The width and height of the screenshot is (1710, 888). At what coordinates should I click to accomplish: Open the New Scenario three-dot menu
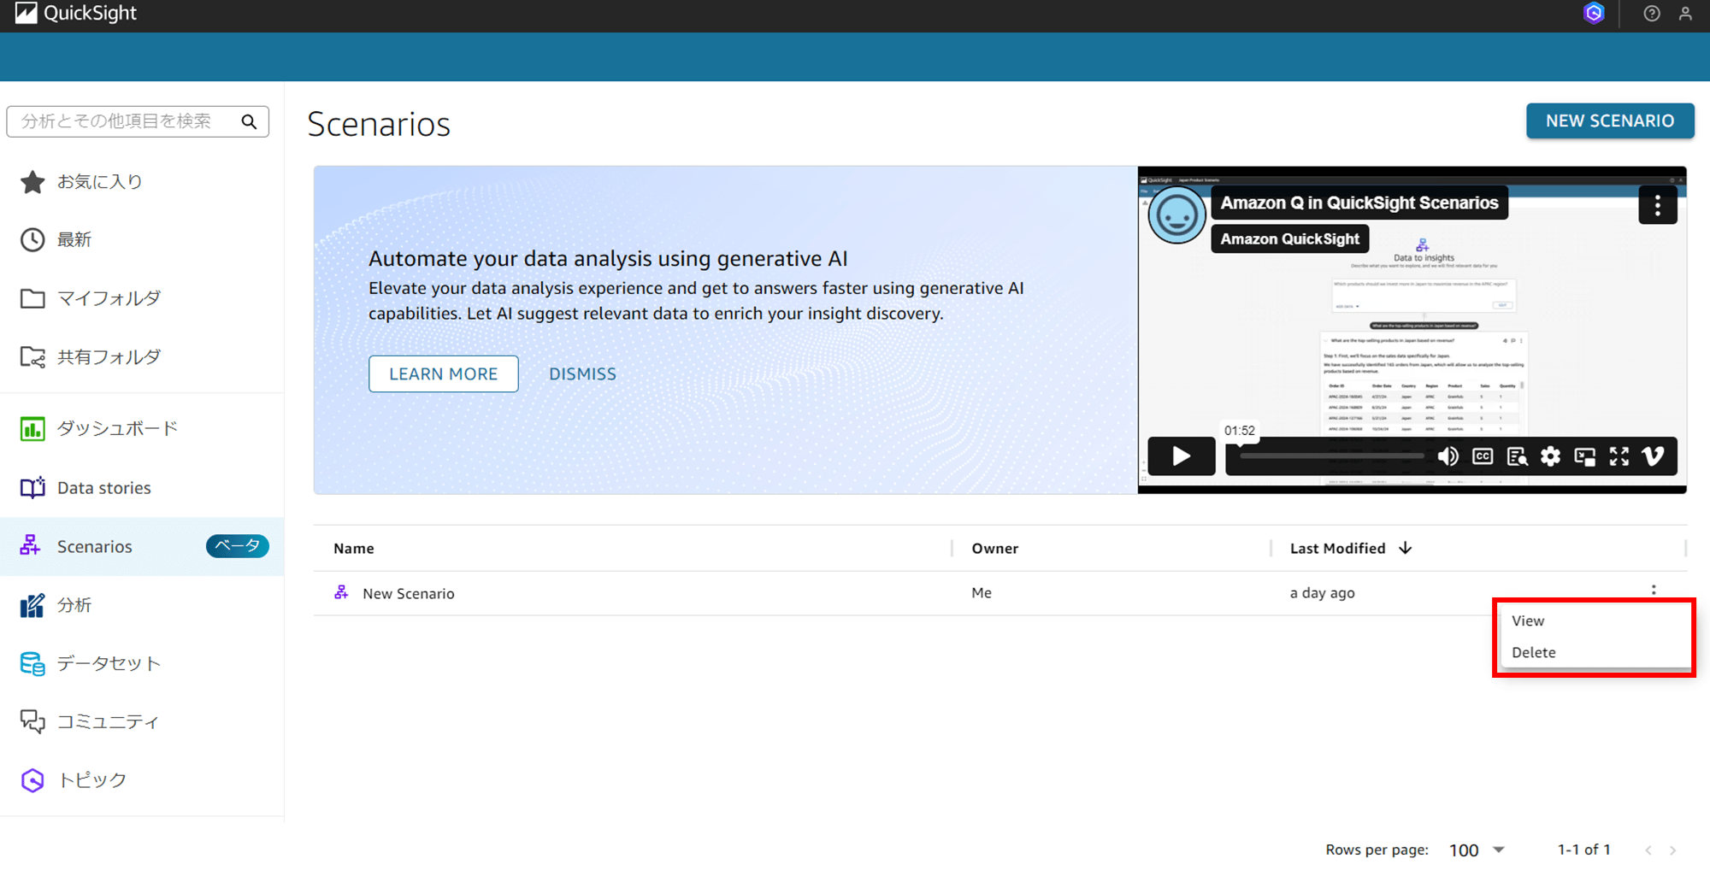[x=1654, y=590]
